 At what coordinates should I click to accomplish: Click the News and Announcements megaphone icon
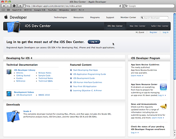click(163, 107)
